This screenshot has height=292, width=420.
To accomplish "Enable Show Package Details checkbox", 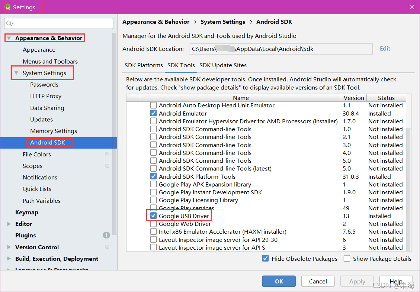I will point(347,259).
